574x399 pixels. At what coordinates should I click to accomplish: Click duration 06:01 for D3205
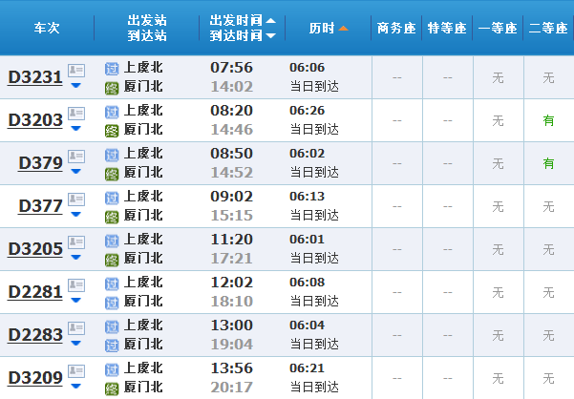307,240
